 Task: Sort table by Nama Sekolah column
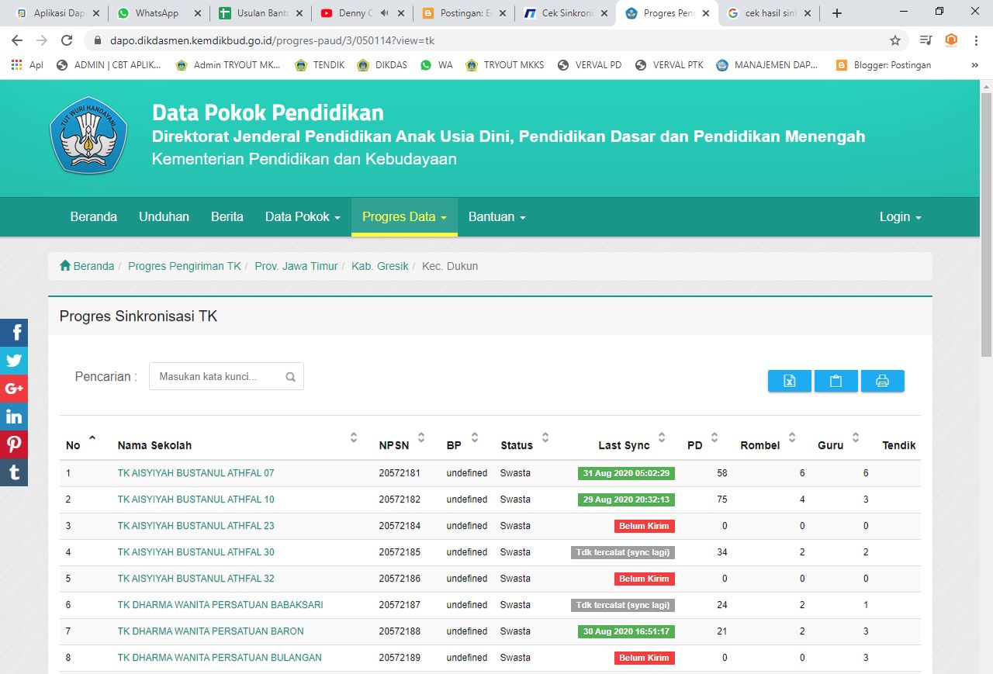[x=237, y=444]
